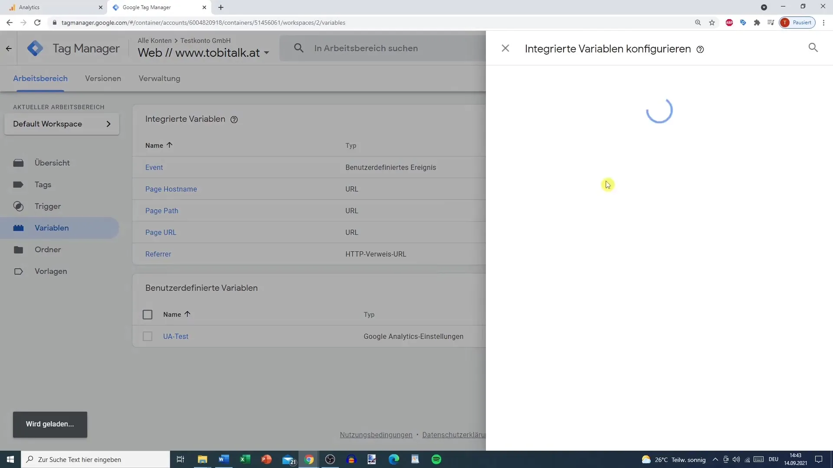Navigate to Trigger section in sidebar
Image resolution: width=833 pixels, height=468 pixels.
click(x=47, y=206)
